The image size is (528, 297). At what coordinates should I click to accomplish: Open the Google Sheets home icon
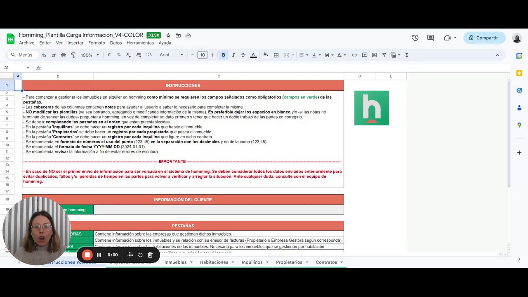tap(10, 39)
